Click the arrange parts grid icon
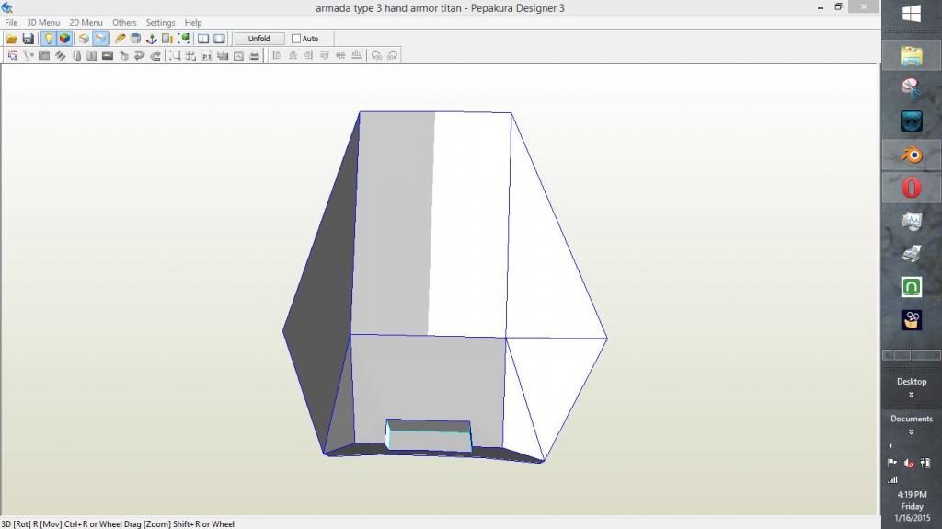The width and height of the screenshot is (942, 529). (191, 55)
